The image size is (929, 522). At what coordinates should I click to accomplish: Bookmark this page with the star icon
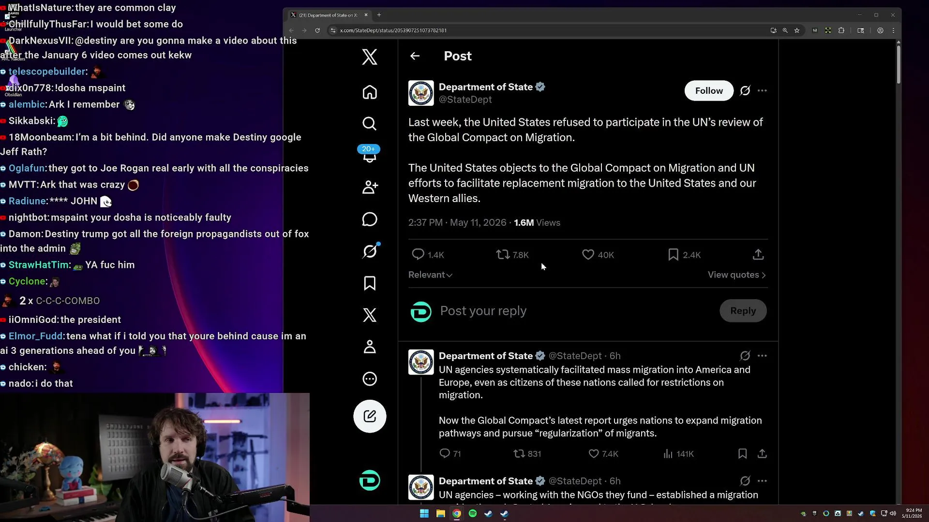(x=797, y=30)
